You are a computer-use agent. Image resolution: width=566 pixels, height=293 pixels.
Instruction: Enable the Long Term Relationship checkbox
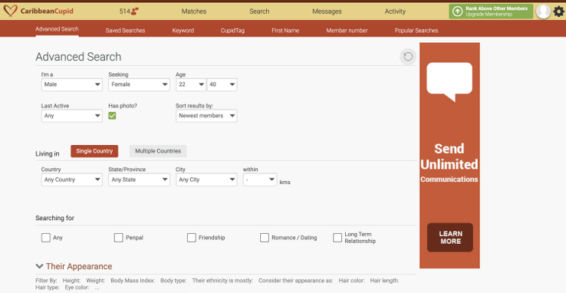point(337,238)
